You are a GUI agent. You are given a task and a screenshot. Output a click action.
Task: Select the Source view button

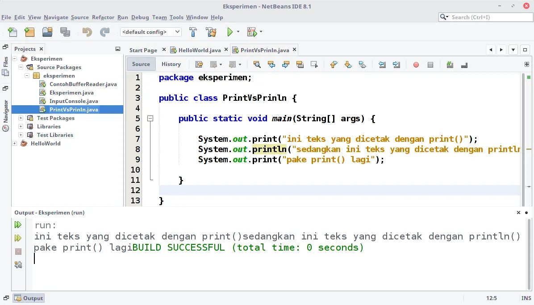141,64
